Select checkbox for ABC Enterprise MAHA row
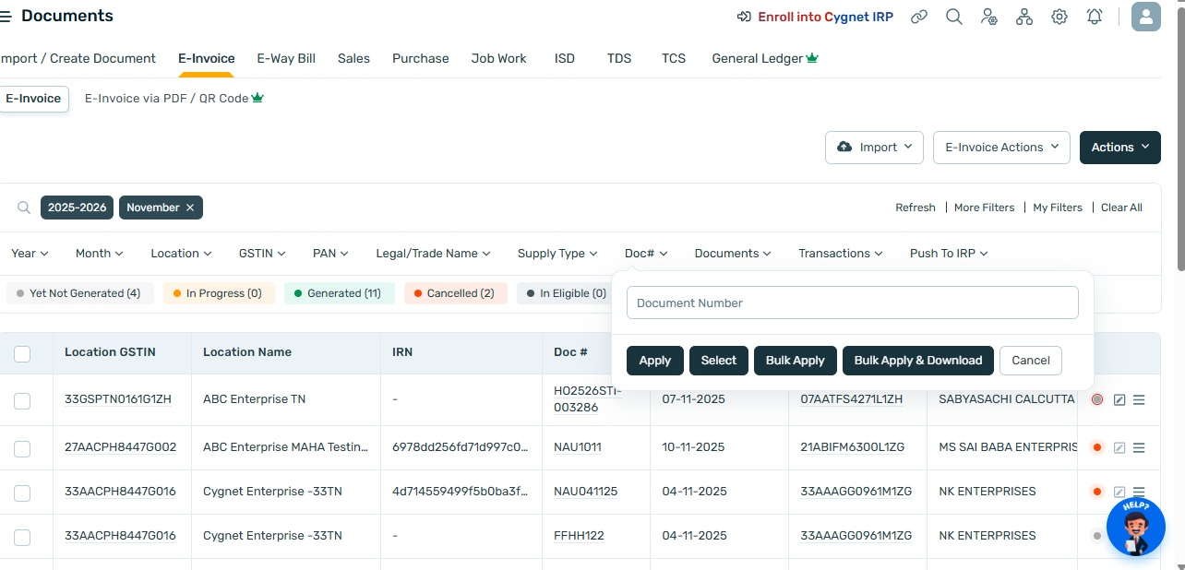1185x570 pixels. (x=22, y=448)
